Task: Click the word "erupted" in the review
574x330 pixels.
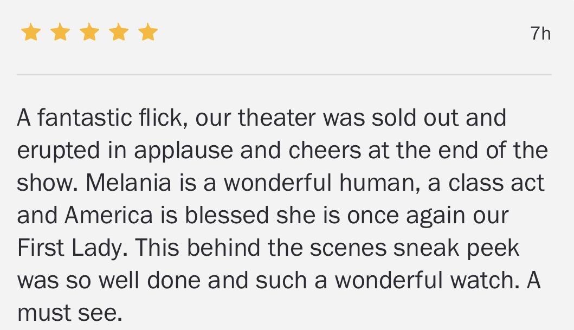Action: (x=53, y=151)
